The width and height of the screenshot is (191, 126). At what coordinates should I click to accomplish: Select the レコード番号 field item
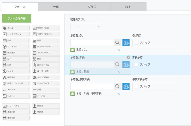coord(16,106)
